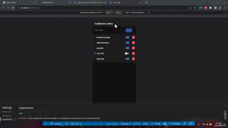Click the synchronize changes icon
This screenshot has width=228, height=128.
pyautogui.click(x=67, y=123)
